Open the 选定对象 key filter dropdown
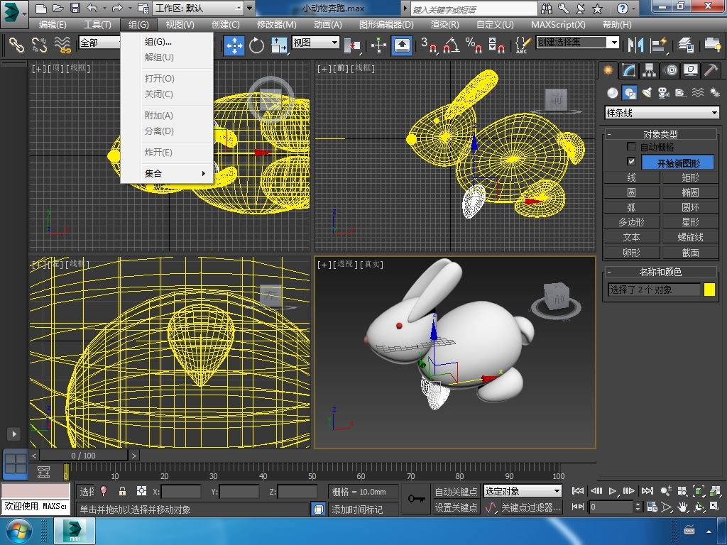The height and width of the screenshot is (545, 727). click(x=523, y=491)
